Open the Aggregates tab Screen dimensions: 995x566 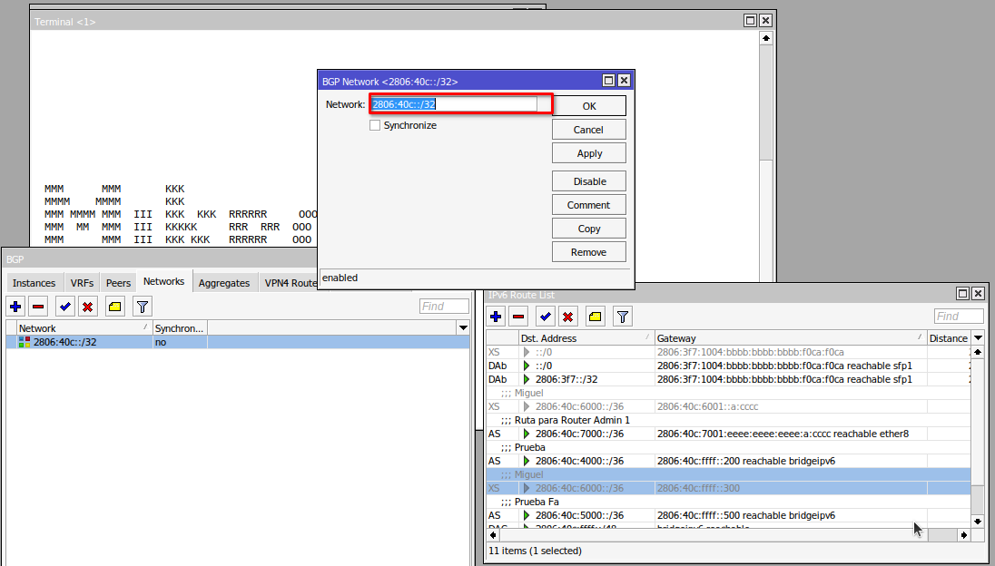click(x=223, y=283)
